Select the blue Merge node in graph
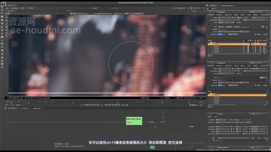The width and height of the screenshot is (271, 152). 163,122
